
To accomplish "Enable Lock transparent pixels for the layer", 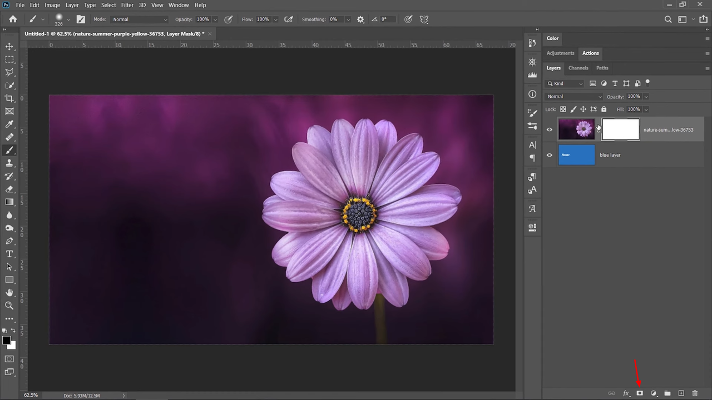I will (563, 109).
